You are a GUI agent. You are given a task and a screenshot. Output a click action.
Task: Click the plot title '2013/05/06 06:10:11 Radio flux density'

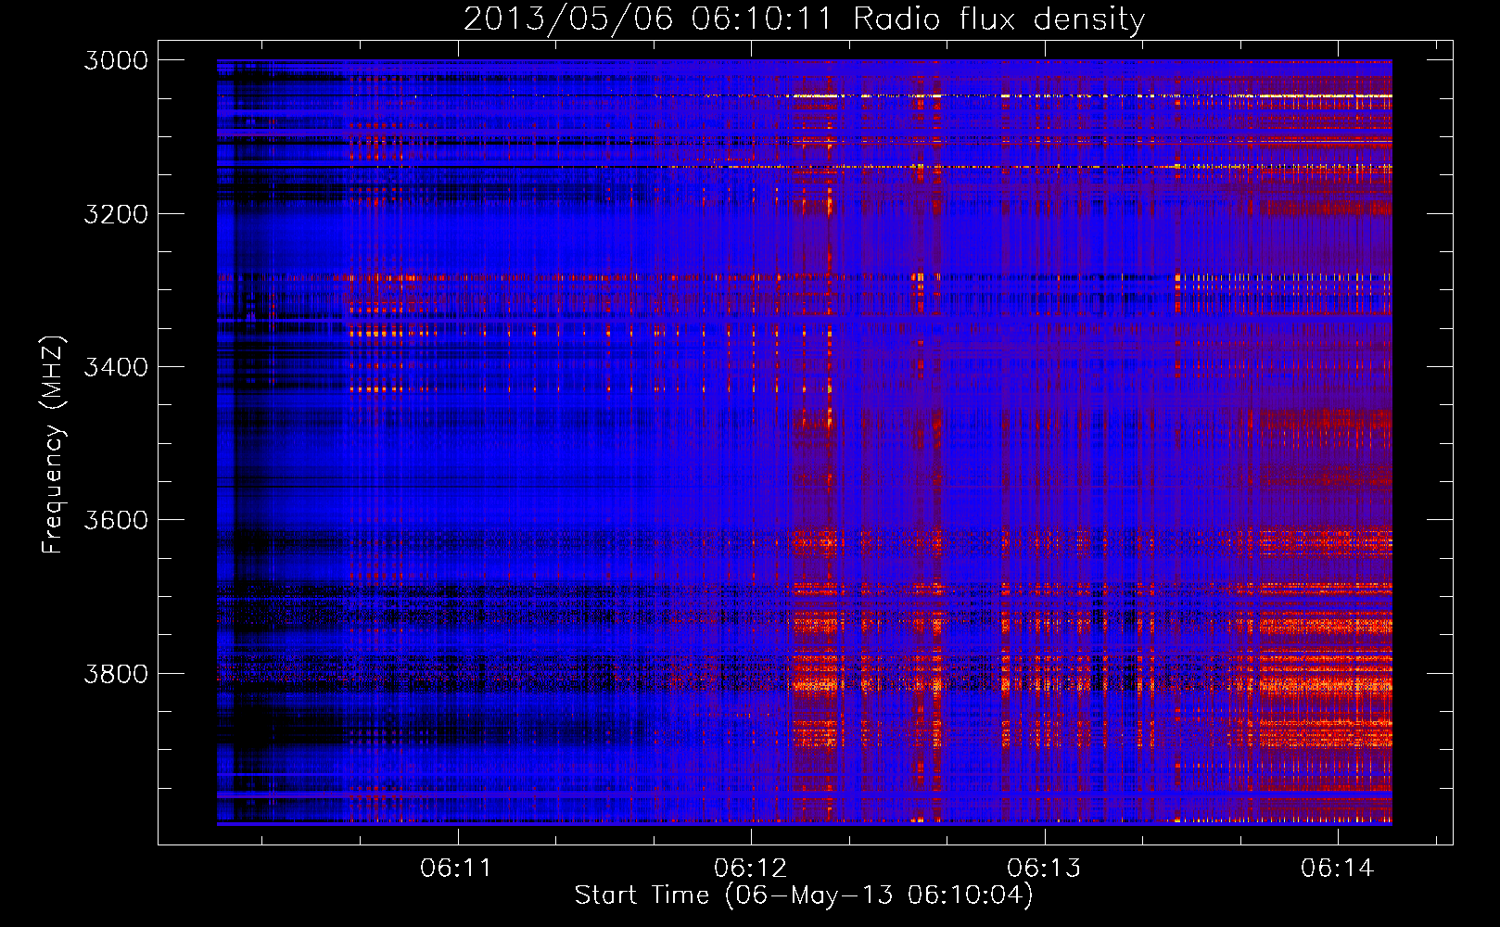tap(804, 19)
